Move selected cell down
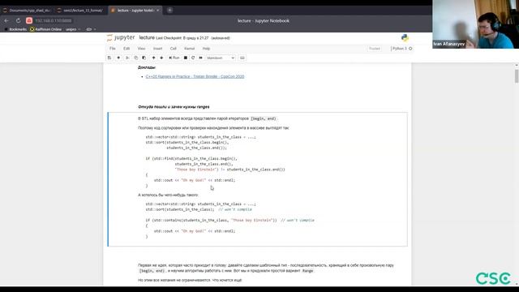 pyautogui.click(x=161, y=58)
